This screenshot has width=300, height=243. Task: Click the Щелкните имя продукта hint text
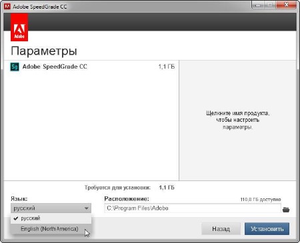coord(237,120)
